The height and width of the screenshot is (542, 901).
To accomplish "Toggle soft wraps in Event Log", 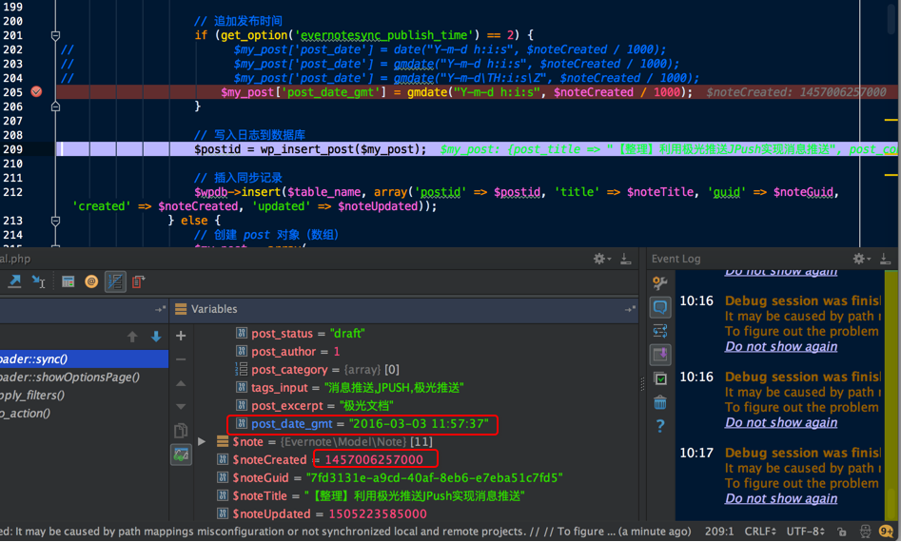I will click(x=660, y=331).
